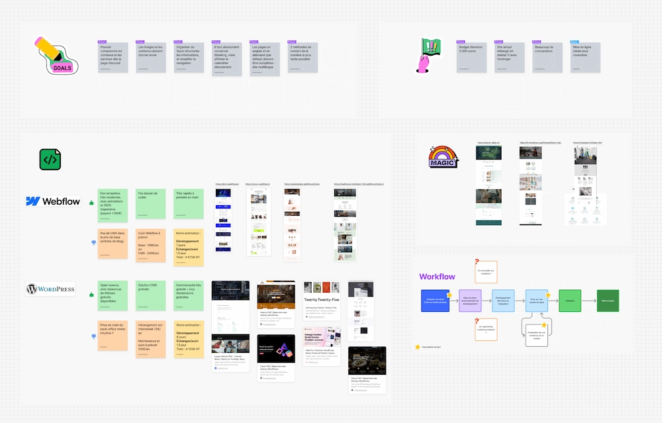Click the yellow Webflow 'Notre estimation' note
This screenshot has width=662, height=423.
coord(189,248)
